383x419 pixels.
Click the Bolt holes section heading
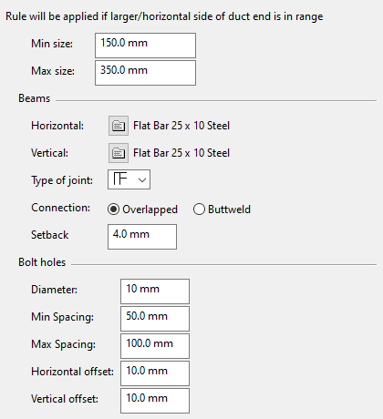(42, 262)
